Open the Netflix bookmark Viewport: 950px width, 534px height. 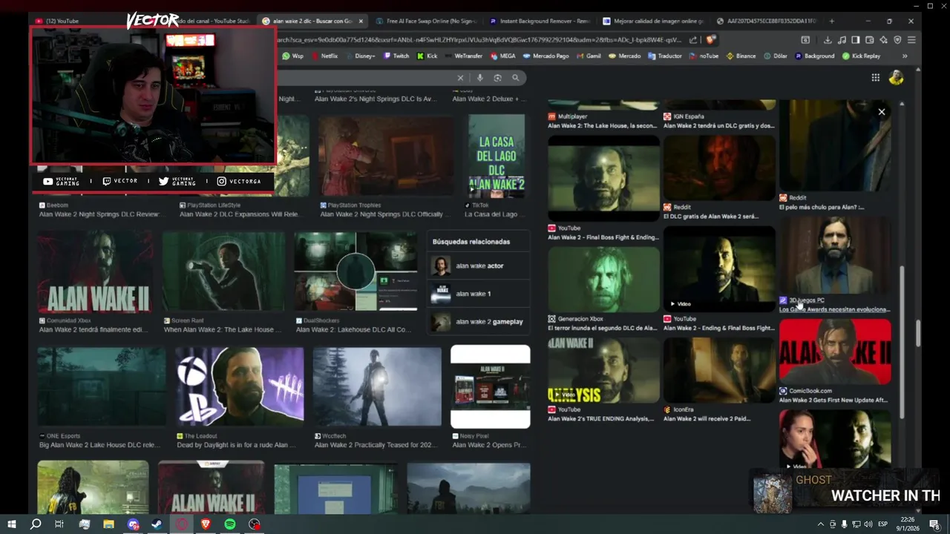[x=324, y=56]
